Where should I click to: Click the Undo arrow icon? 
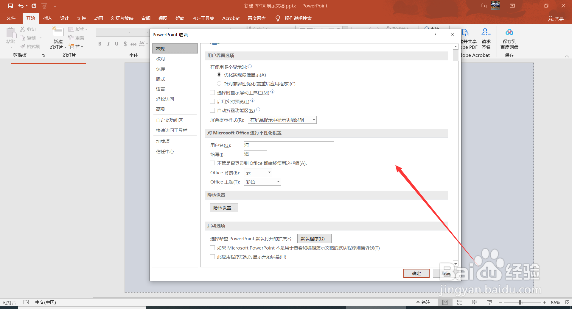(x=21, y=6)
